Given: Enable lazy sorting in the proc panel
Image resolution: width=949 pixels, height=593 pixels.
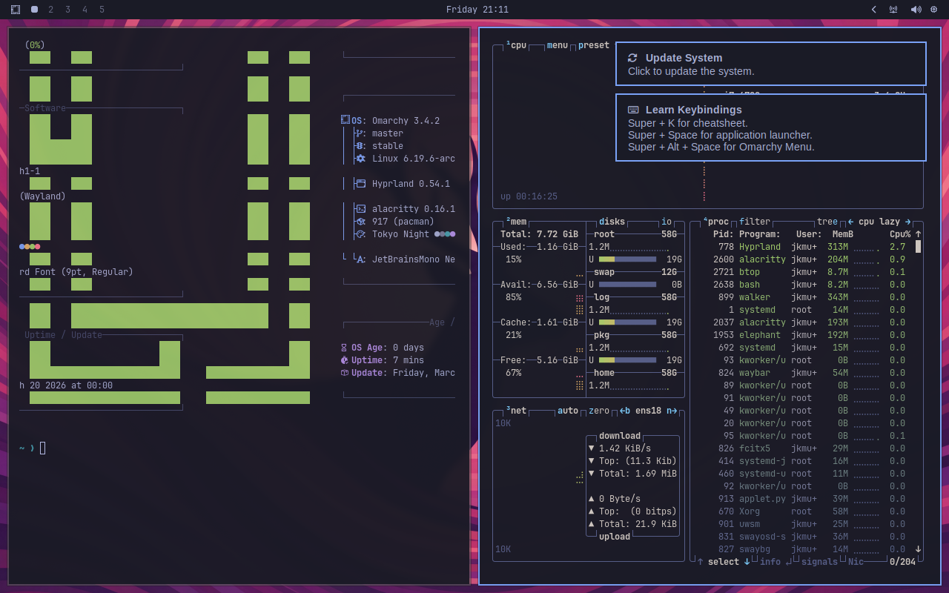Looking at the screenshot, I should (x=889, y=221).
